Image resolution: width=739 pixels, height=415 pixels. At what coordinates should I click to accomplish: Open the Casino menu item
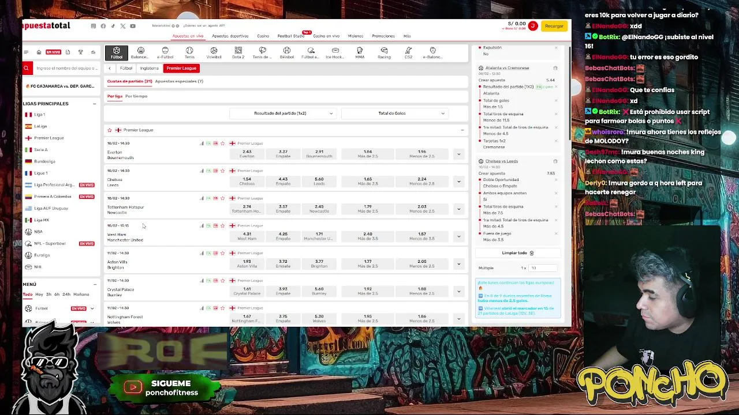[x=263, y=36]
